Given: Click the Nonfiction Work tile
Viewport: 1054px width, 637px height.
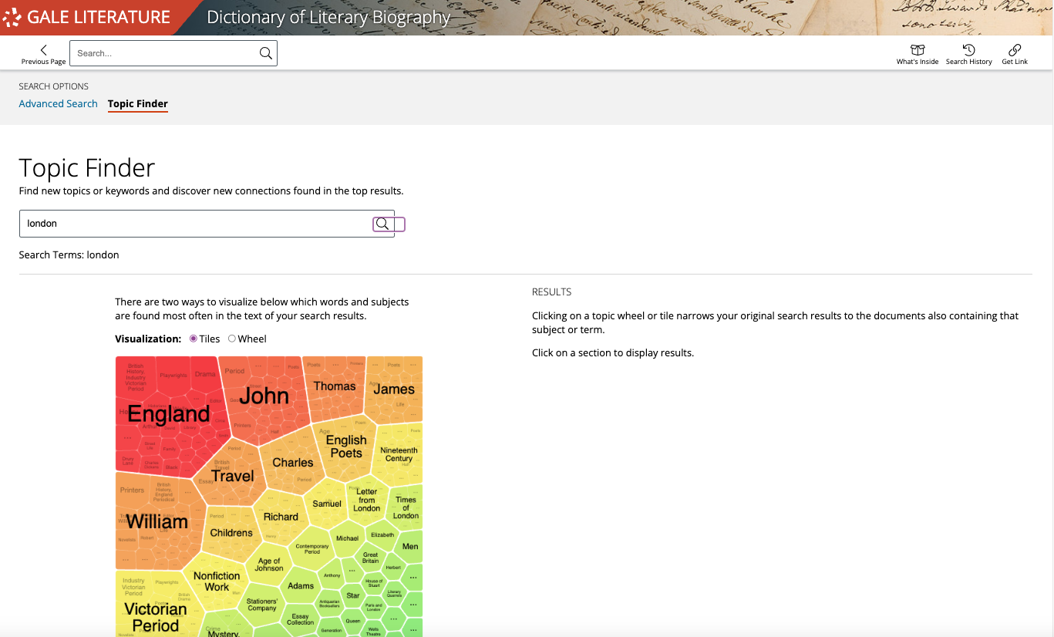Looking at the screenshot, I should click(217, 581).
